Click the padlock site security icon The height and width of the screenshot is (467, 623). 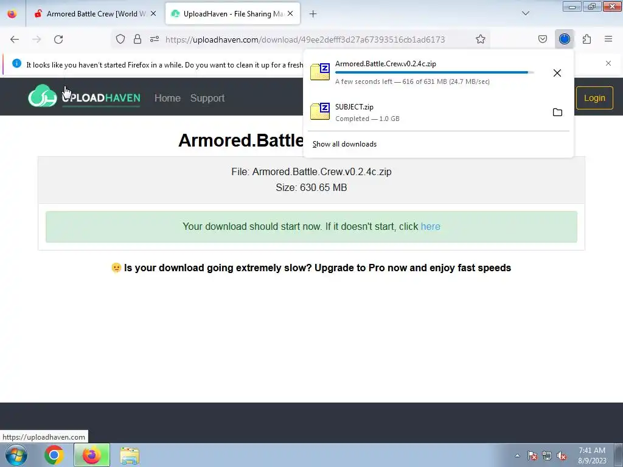(x=137, y=39)
